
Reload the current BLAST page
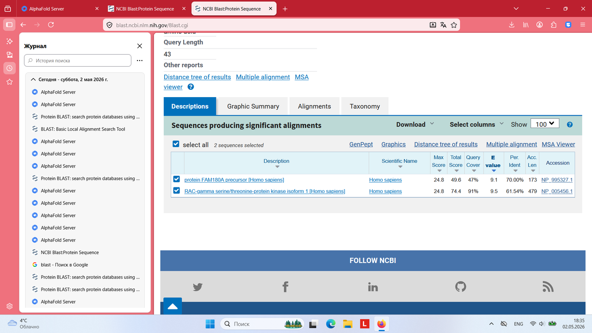pyautogui.click(x=51, y=25)
